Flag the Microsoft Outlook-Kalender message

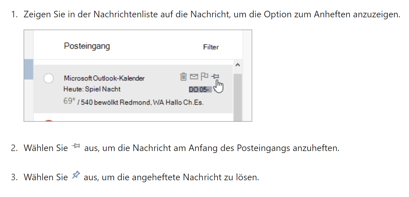click(x=204, y=76)
